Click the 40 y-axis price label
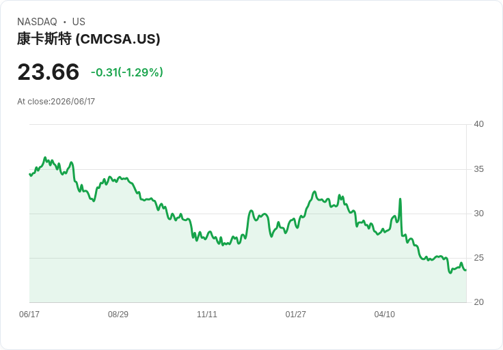Image resolution: width=503 pixels, height=350 pixels. pyautogui.click(x=478, y=124)
